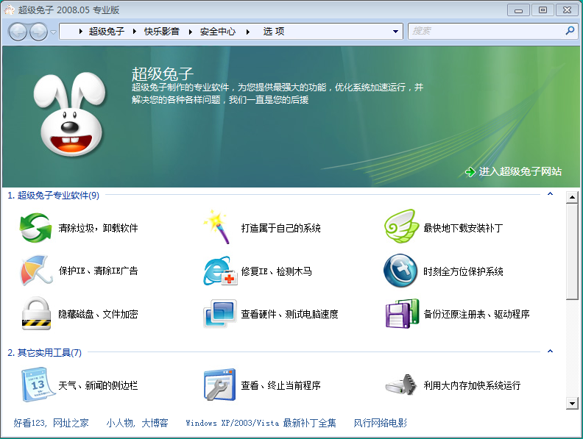Collapse the 超级兔子专业软件 section

(x=550, y=195)
